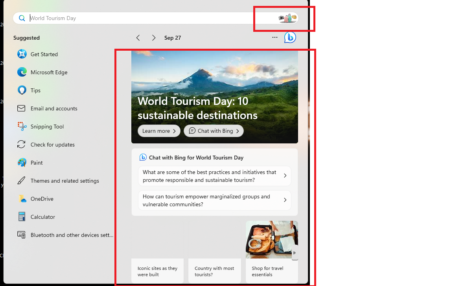
Task: Go to previous day arrow
Action: tap(138, 38)
